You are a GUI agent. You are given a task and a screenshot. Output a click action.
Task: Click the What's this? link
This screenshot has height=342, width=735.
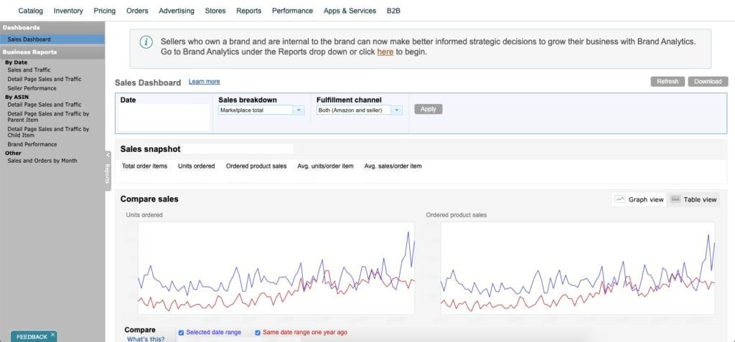(x=146, y=338)
